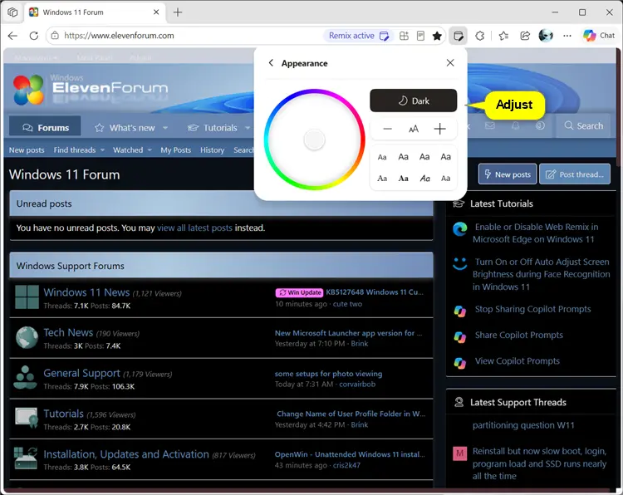Click New posts in sub navigation

pos(27,150)
